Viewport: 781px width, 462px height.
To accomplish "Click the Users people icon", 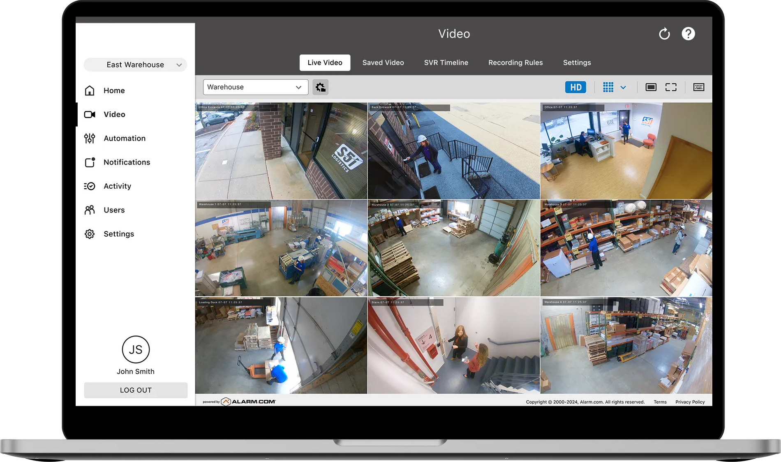I will click(90, 210).
